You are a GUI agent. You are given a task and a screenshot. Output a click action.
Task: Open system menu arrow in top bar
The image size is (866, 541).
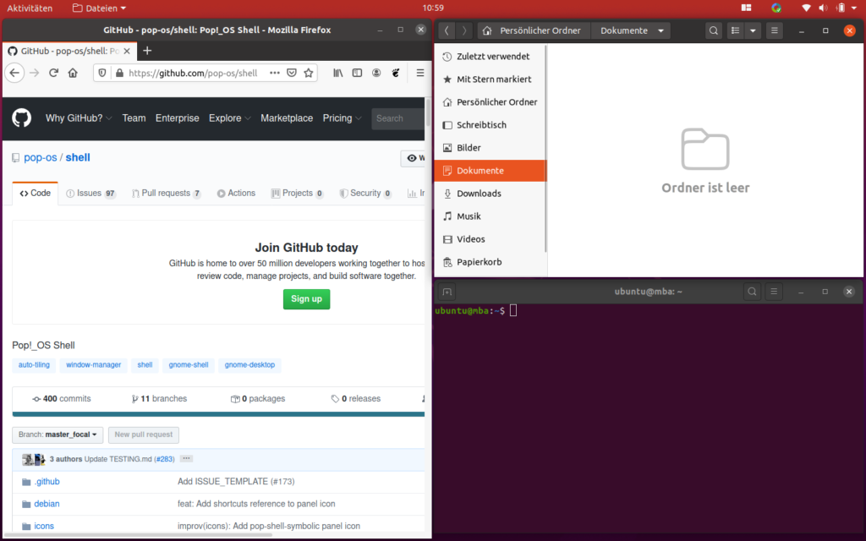tap(854, 8)
